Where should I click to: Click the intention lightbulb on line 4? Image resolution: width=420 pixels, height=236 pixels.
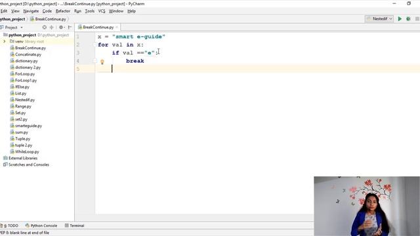coord(102,62)
